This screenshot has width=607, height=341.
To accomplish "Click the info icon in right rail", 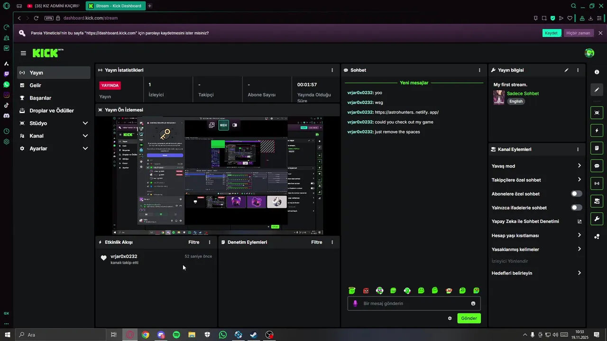I will coord(597,72).
